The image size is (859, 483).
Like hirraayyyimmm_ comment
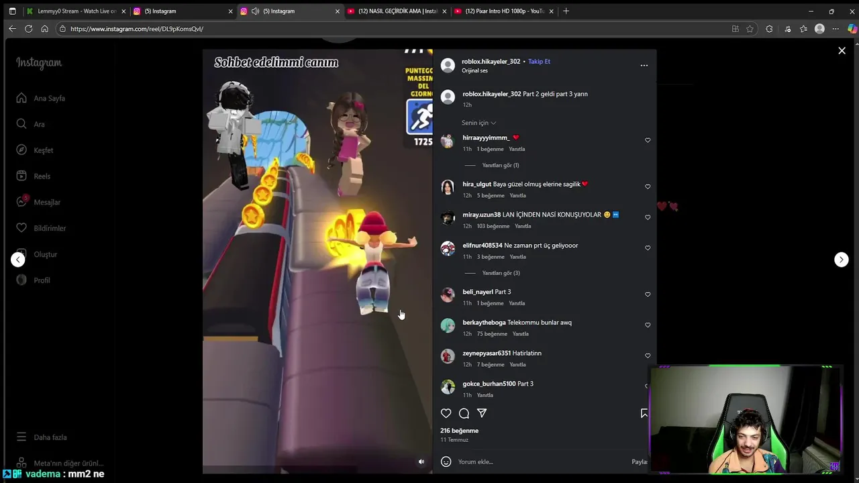tap(648, 140)
